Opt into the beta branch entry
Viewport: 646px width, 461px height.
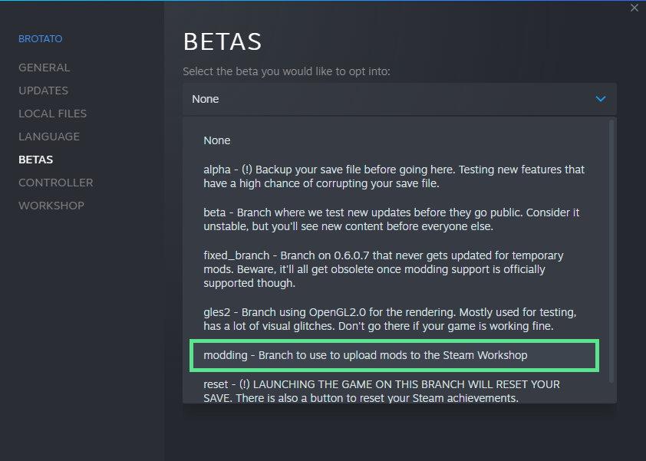click(391, 219)
